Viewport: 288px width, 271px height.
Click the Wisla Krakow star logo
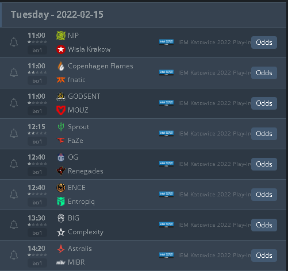(61, 49)
